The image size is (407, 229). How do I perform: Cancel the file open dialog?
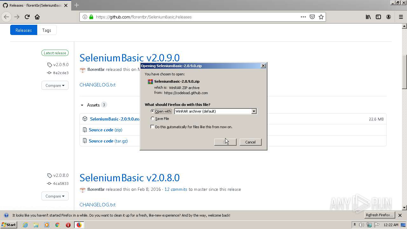(x=250, y=142)
